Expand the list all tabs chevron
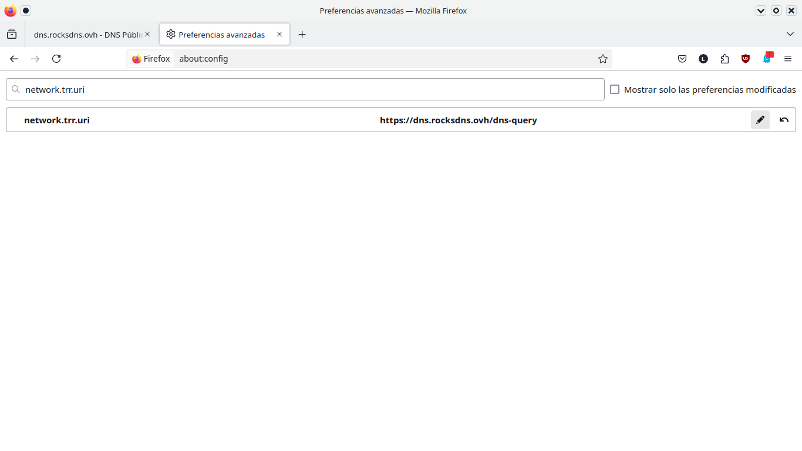Viewport: 802px width, 451px height. pos(790,34)
